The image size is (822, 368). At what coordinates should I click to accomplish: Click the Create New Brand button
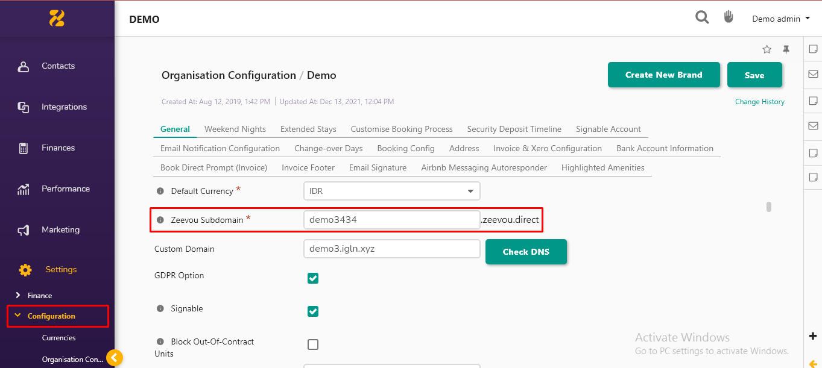pyautogui.click(x=663, y=75)
